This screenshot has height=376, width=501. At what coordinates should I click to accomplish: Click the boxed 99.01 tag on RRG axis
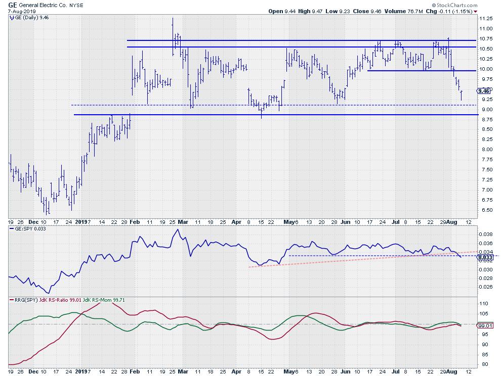click(485, 325)
